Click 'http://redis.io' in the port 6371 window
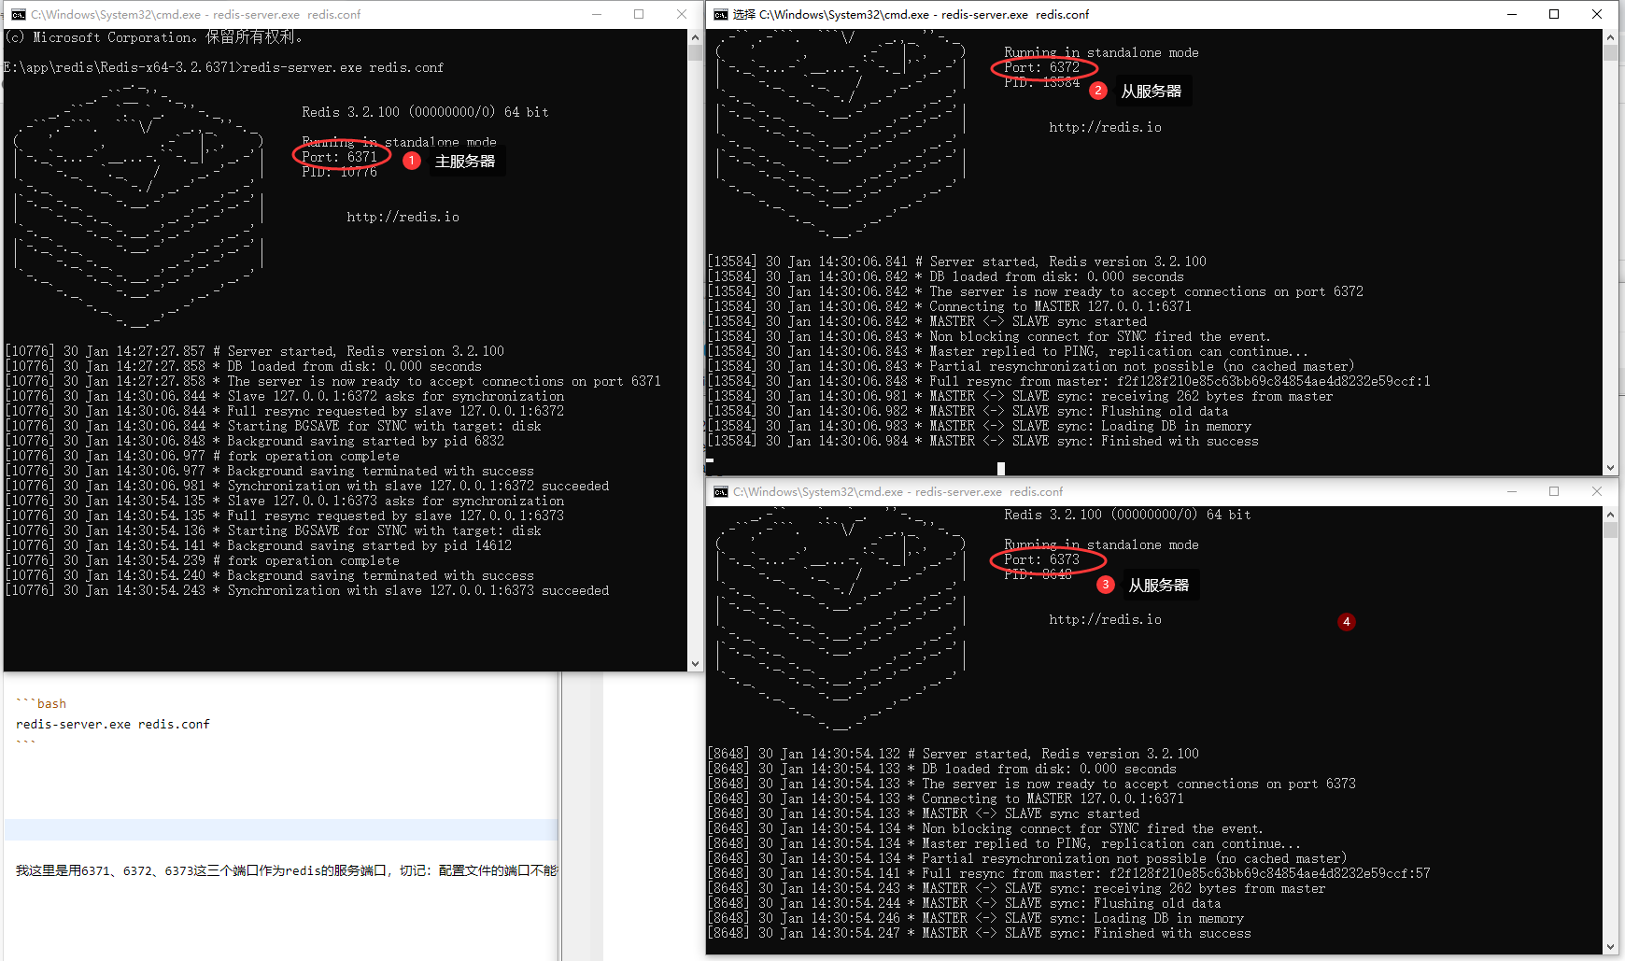The image size is (1625, 961). [x=403, y=217]
